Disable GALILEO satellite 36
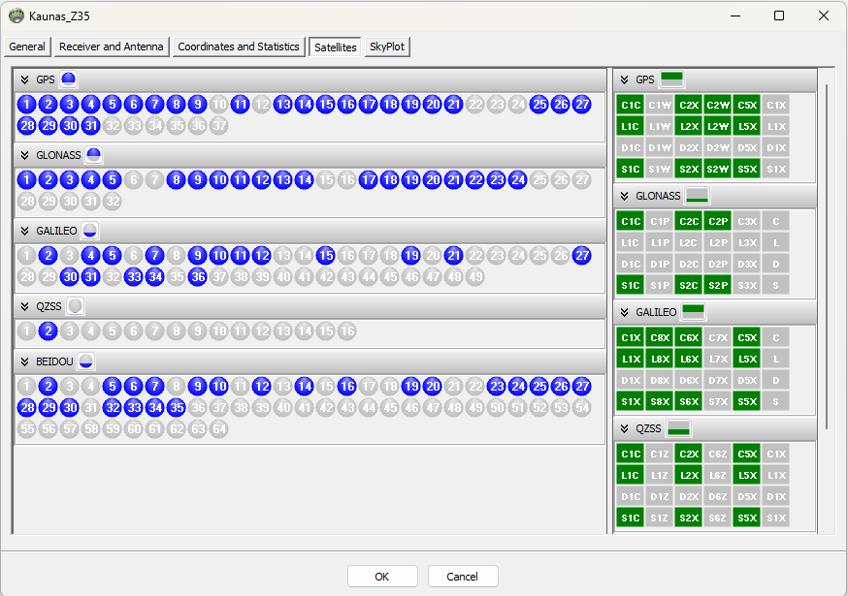The width and height of the screenshot is (848, 596). [x=197, y=277]
